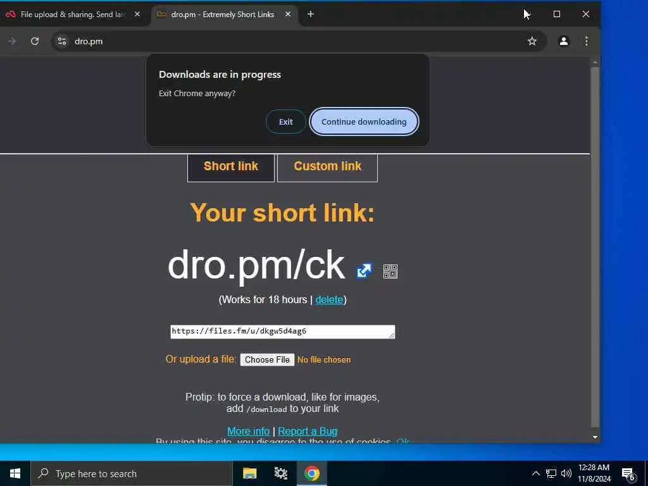Click the page vertical scrollbar
Viewport: 648px width, 486px height.
[595, 247]
